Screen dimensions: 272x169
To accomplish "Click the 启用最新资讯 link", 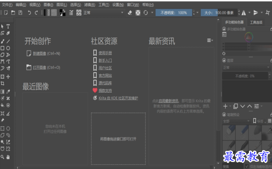I will [x=168, y=101].
